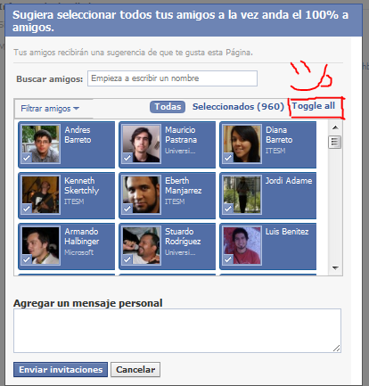Click Enviar invitaciones button
This screenshot has height=386, width=369.
click(x=61, y=369)
